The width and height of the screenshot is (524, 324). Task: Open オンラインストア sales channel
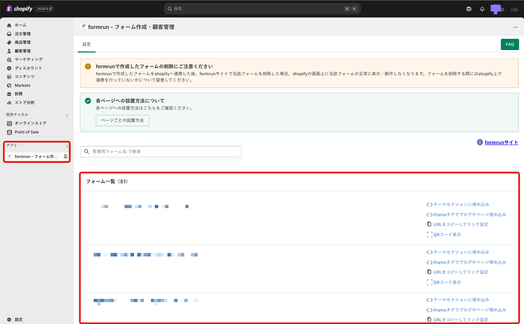[30, 123]
